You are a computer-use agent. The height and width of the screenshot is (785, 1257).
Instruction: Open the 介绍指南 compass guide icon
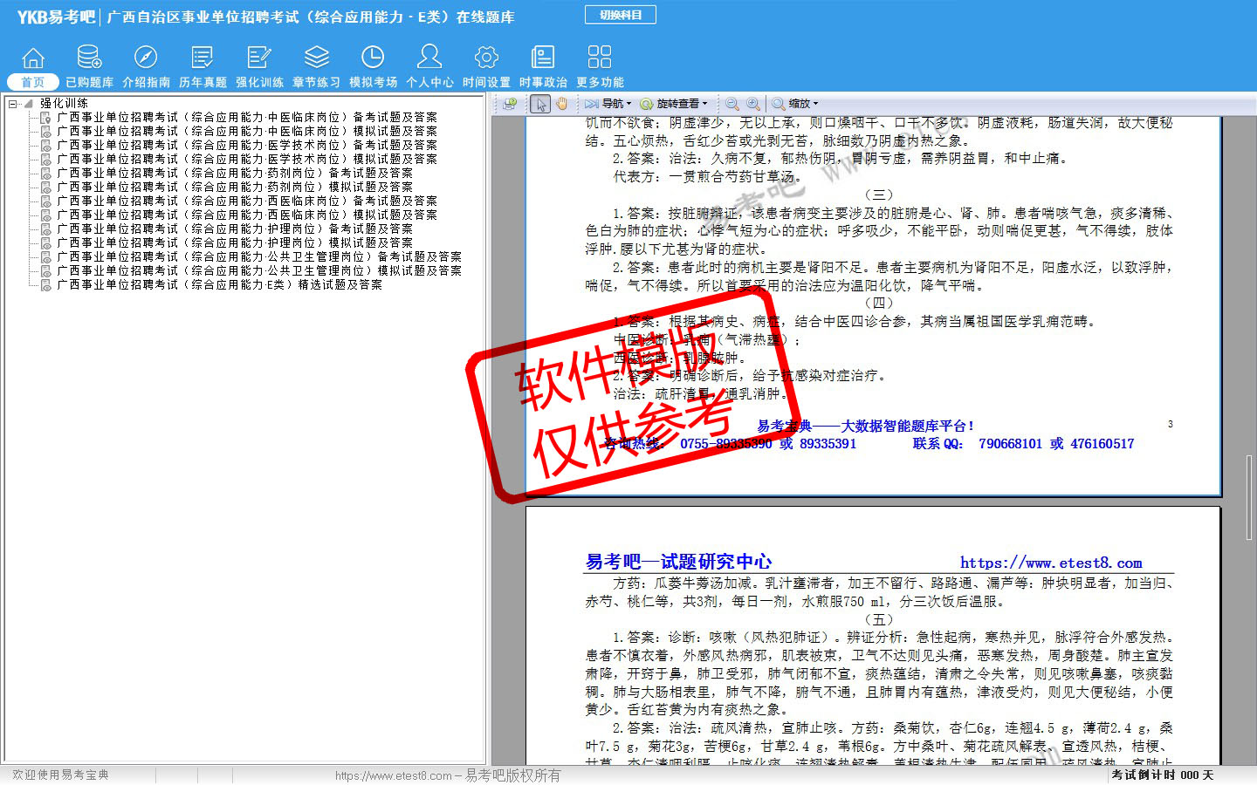146,66
